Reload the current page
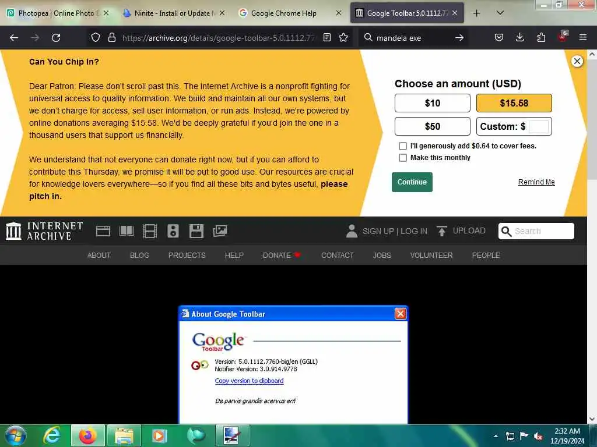This screenshot has width=597, height=447. click(x=56, y=38)
